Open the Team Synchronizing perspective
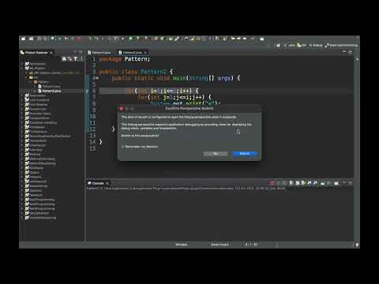This screenshot has width=379, height=284. 341,46
